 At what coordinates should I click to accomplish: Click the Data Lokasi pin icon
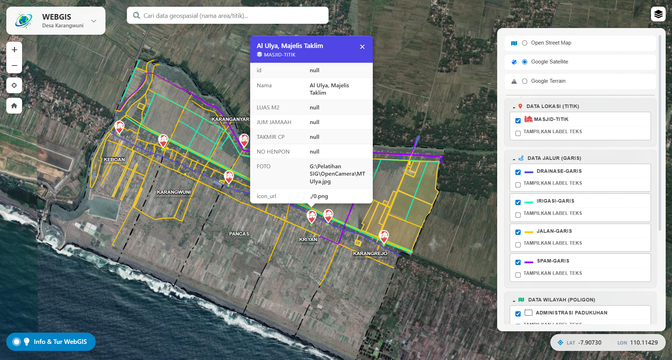(520, 106)
